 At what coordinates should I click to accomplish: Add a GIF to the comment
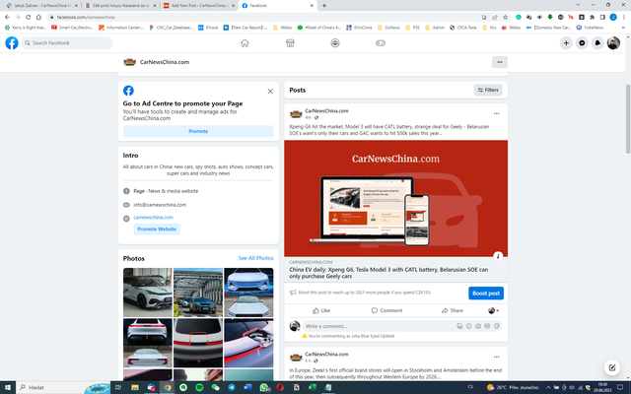pos(487,326)
